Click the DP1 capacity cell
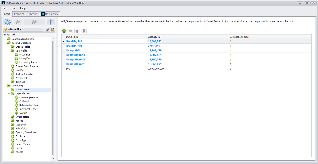318x164 pixels. [156, 69]
